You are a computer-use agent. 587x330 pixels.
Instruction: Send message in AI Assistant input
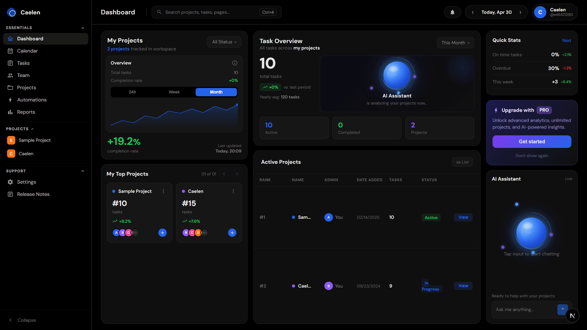click(563, 309)
